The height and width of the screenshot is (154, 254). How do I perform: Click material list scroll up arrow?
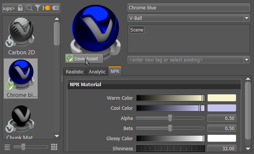(x=57, y=19)
